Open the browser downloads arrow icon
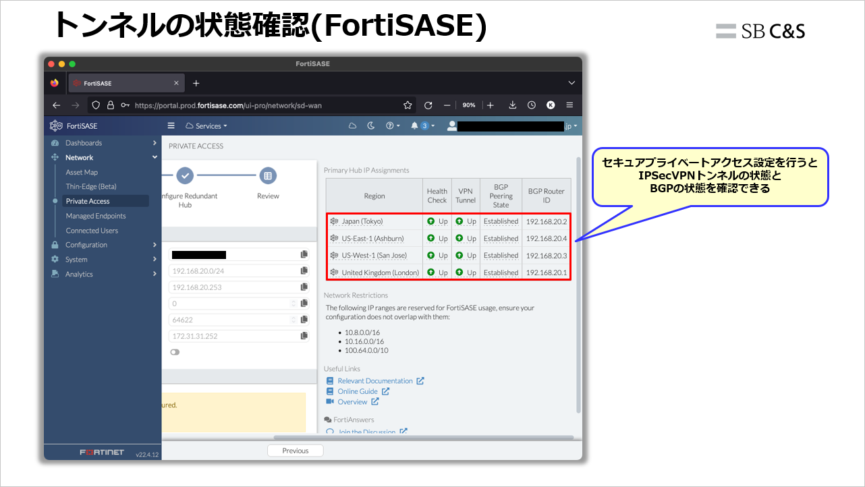The image size is (865, 487). [x=512, y=105]
